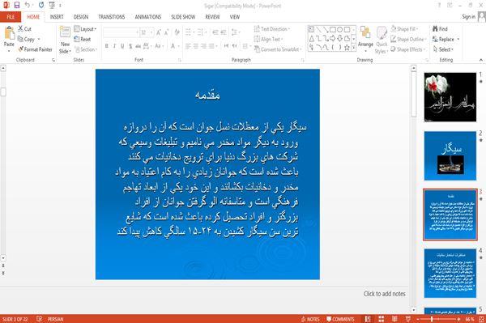Switch to the TRANSITIONS tab

click(112, 17)
